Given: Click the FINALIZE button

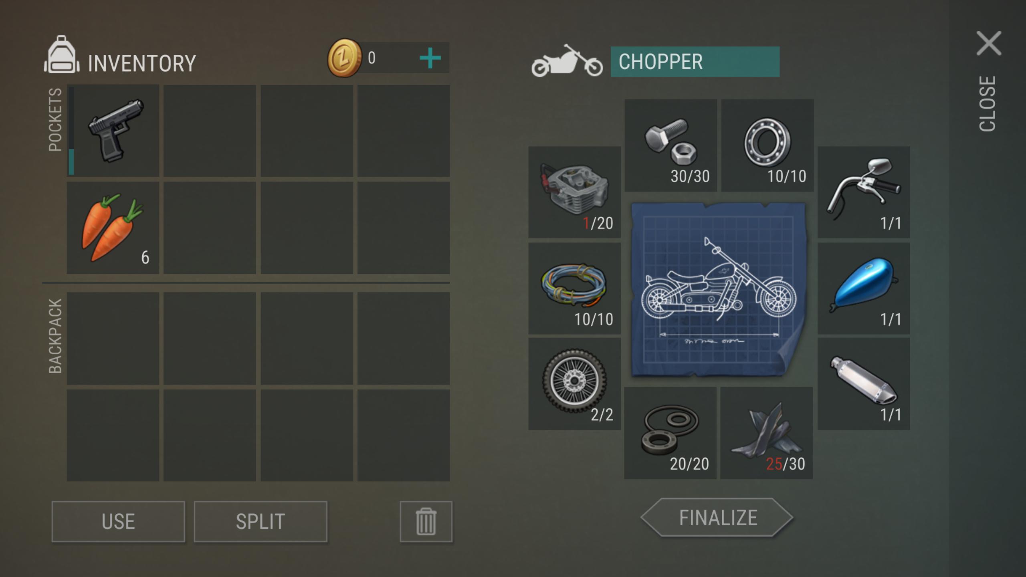Looking at the screenshot, I should pos(717,517).
